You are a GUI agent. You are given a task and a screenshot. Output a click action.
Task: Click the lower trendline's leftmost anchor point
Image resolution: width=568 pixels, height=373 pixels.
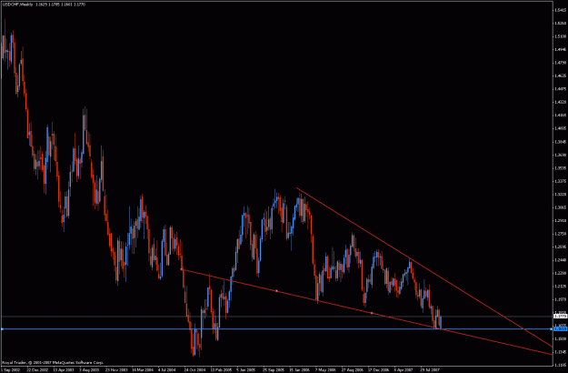182,269
